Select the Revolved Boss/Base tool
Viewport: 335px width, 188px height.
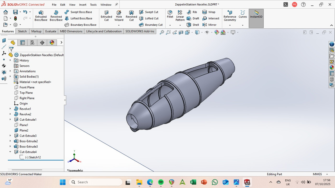tap(56, 16)
